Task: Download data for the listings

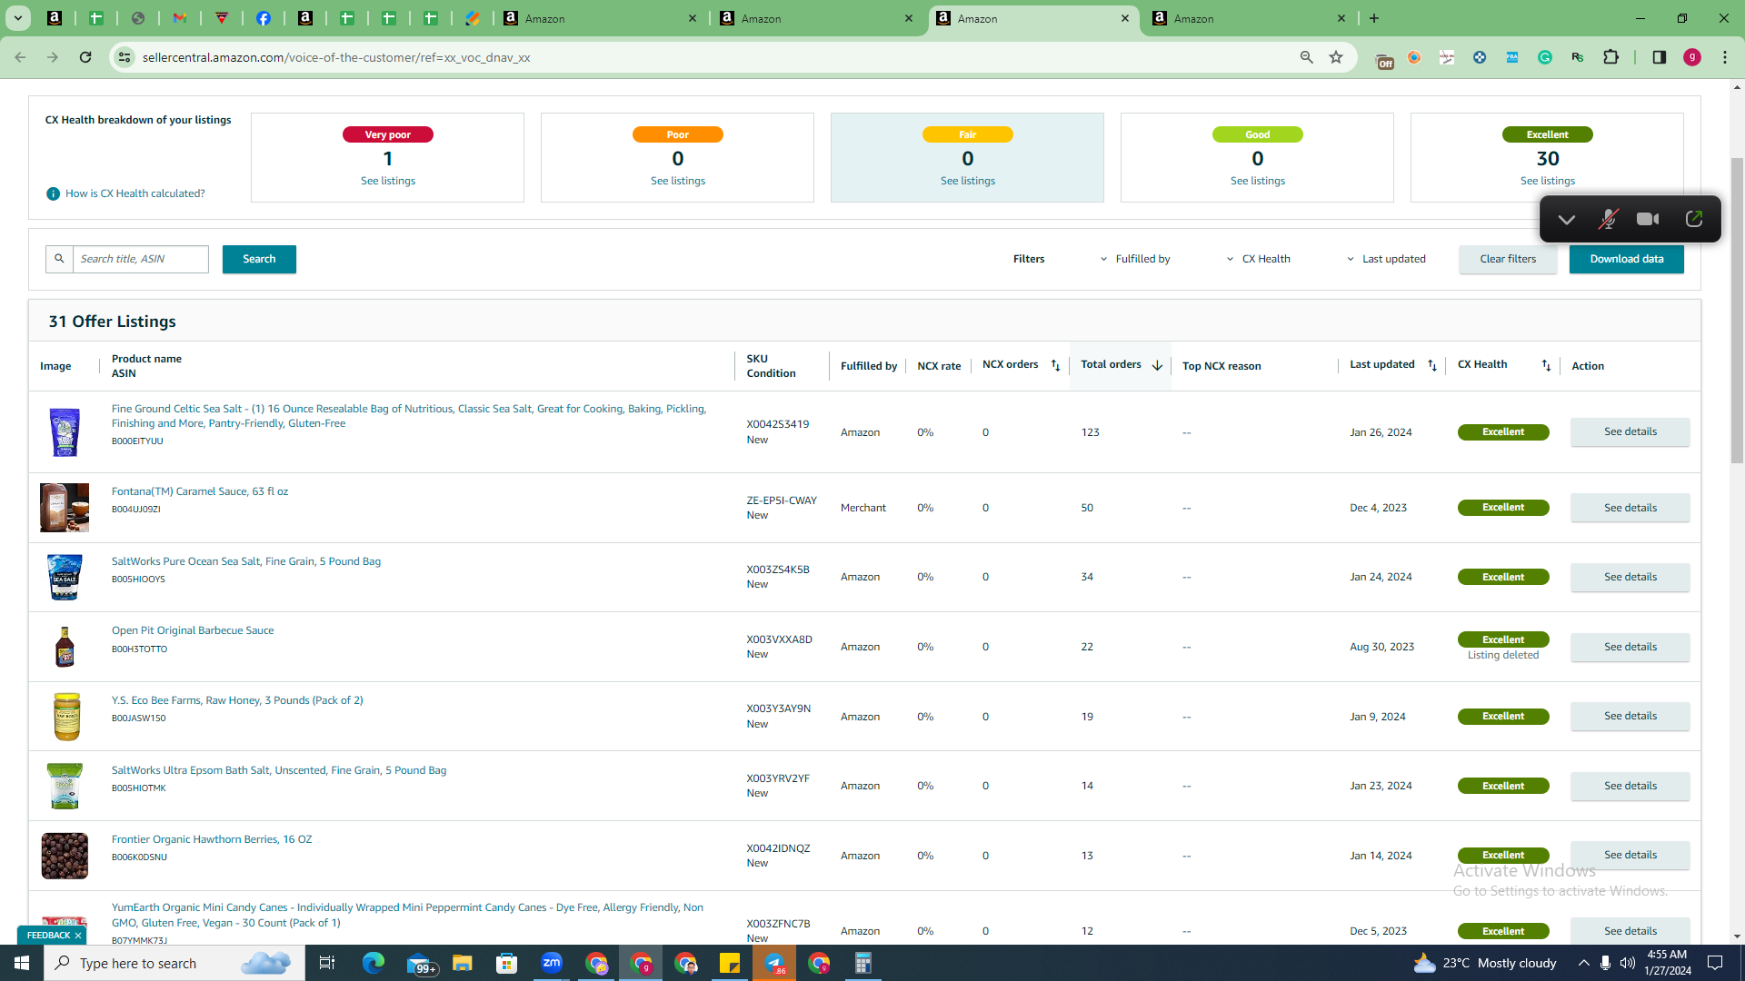Action: point(1627,259)
